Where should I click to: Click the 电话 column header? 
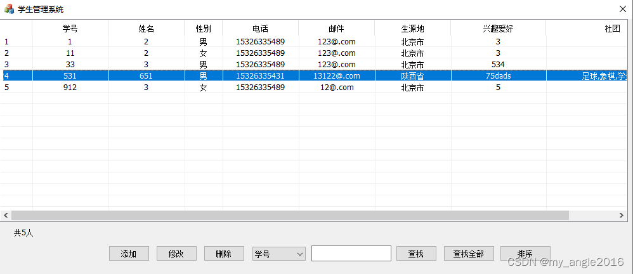click(x=261, y=29)
